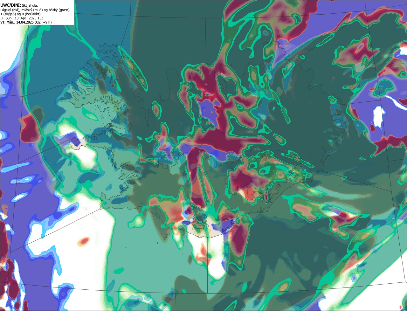Select the legend line starting "Lágský (blá)"
The image size is (407, 311).
coord(35,10)
